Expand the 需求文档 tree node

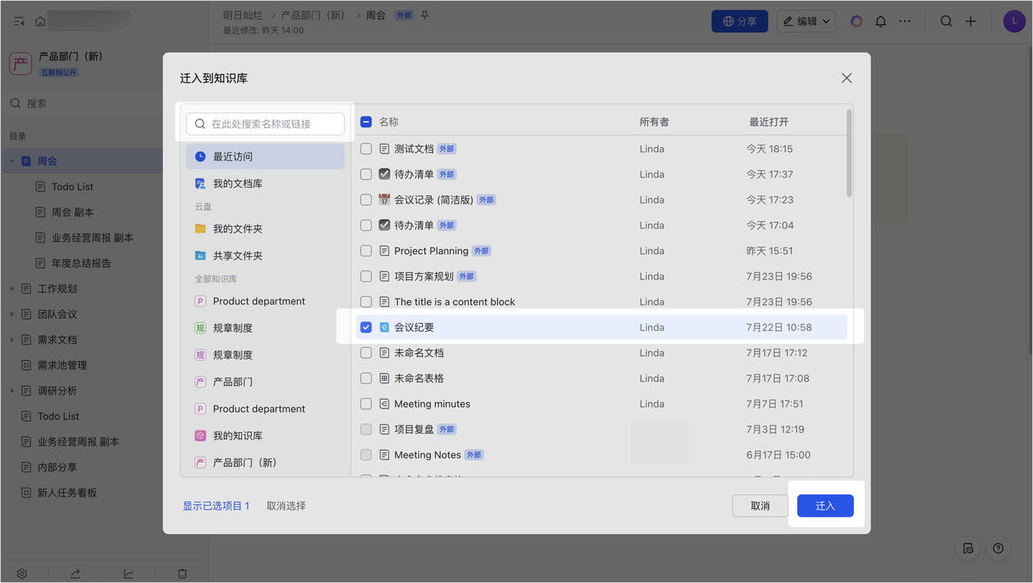(x=12, y=340)
